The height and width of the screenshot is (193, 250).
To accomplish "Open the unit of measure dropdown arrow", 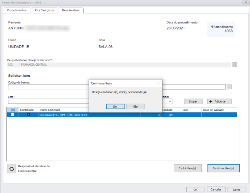I will pyautogui.click(x=170, y=101).
